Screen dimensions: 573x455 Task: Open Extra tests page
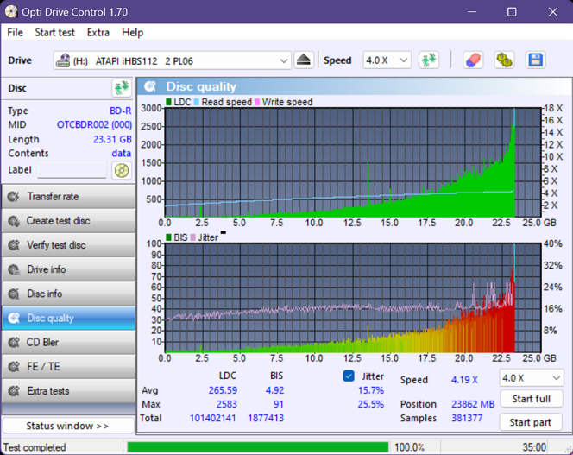(69, 391)
